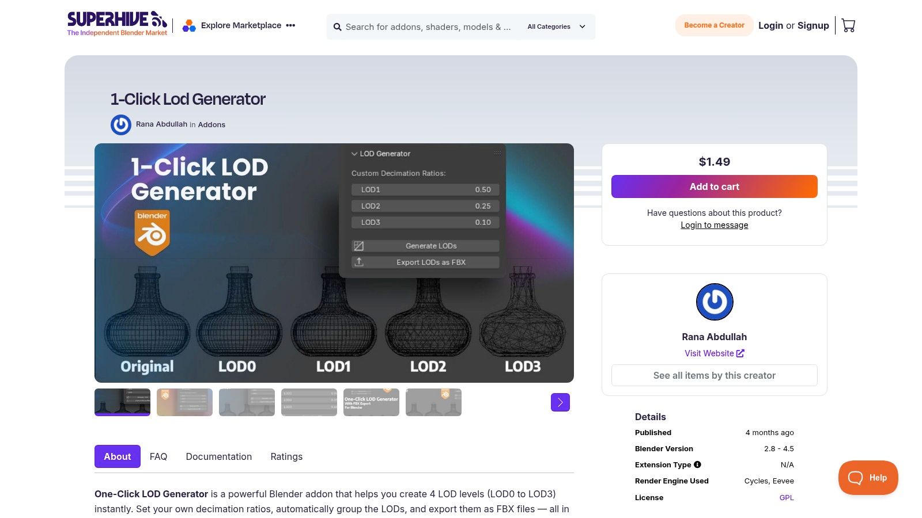The image size is (922, 518).
Task: Click the search magnifier icon
Action: click(338, 27)
